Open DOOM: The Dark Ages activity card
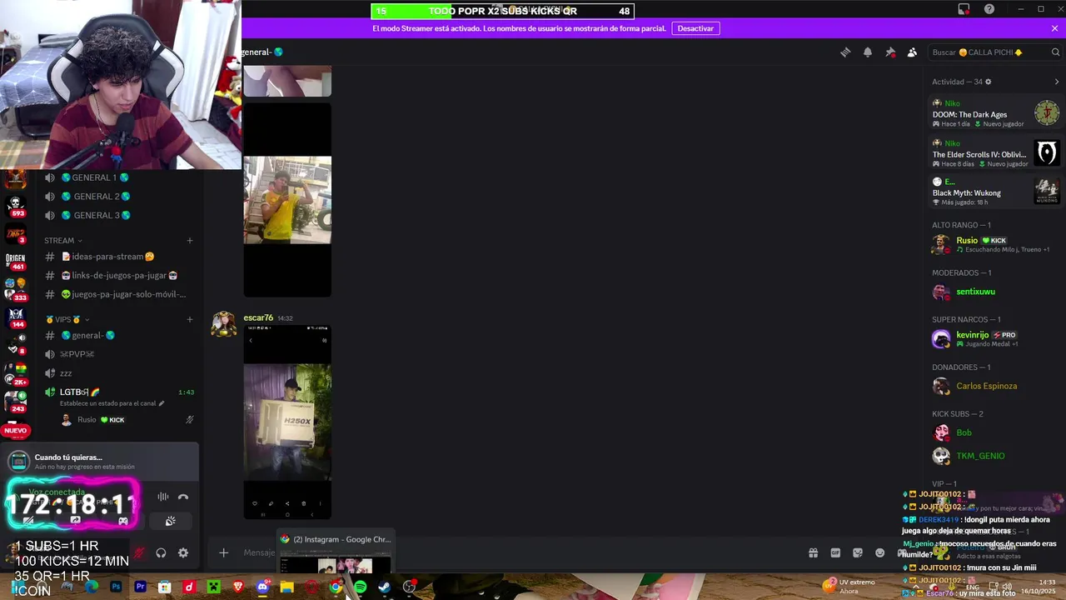Image resolution: width=1066 pixels, height=600 pixels. tap(995, 113)
